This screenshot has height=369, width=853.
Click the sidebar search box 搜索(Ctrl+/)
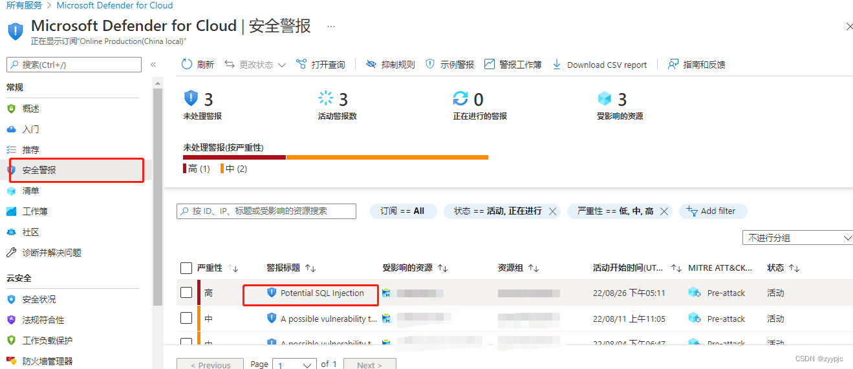point(74,65)
